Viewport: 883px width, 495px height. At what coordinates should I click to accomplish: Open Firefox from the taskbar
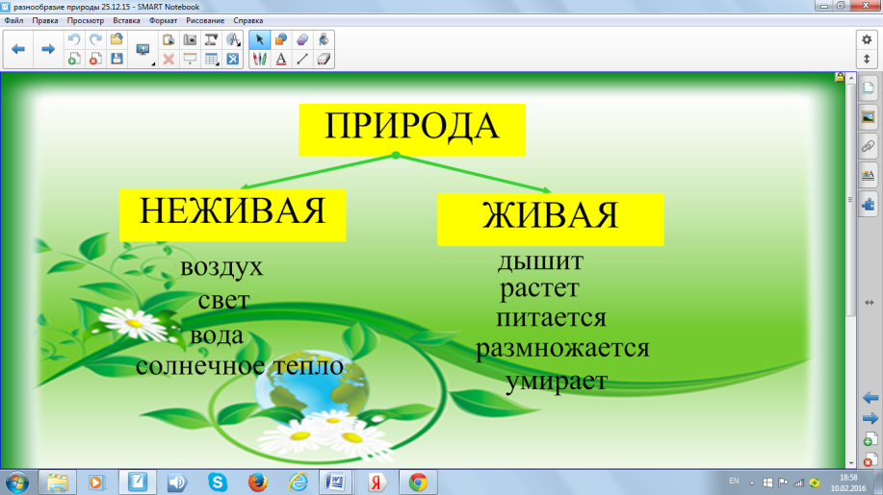click(256, 481)
